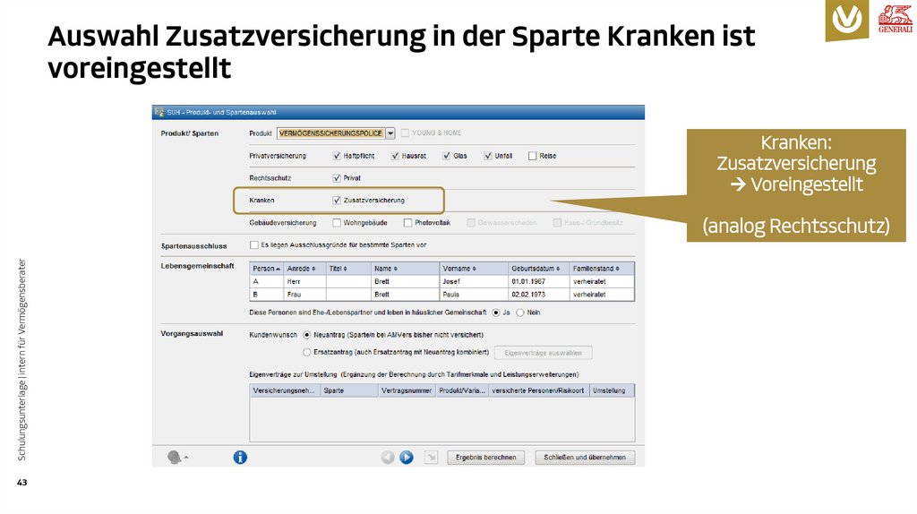Enable the Reise checkbox

click(532, 156)
